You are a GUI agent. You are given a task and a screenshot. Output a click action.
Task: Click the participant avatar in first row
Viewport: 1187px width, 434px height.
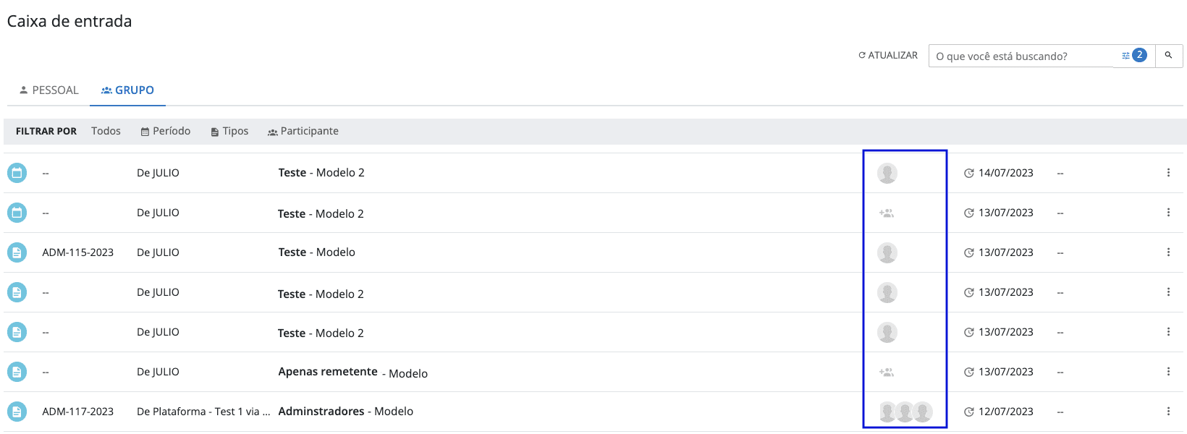coord(887,174)
